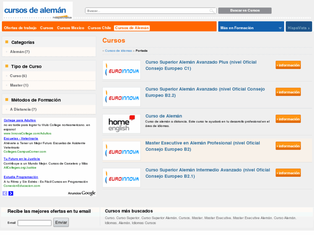The width and height of the screenshot is (314, 235).
Task: Focus the E-mail input field
Action: 35,223
